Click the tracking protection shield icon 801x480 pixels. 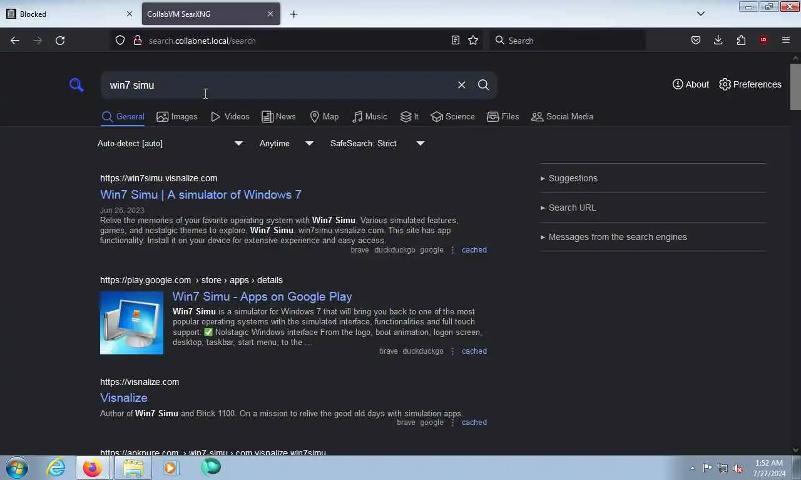(x=120, y=41)
